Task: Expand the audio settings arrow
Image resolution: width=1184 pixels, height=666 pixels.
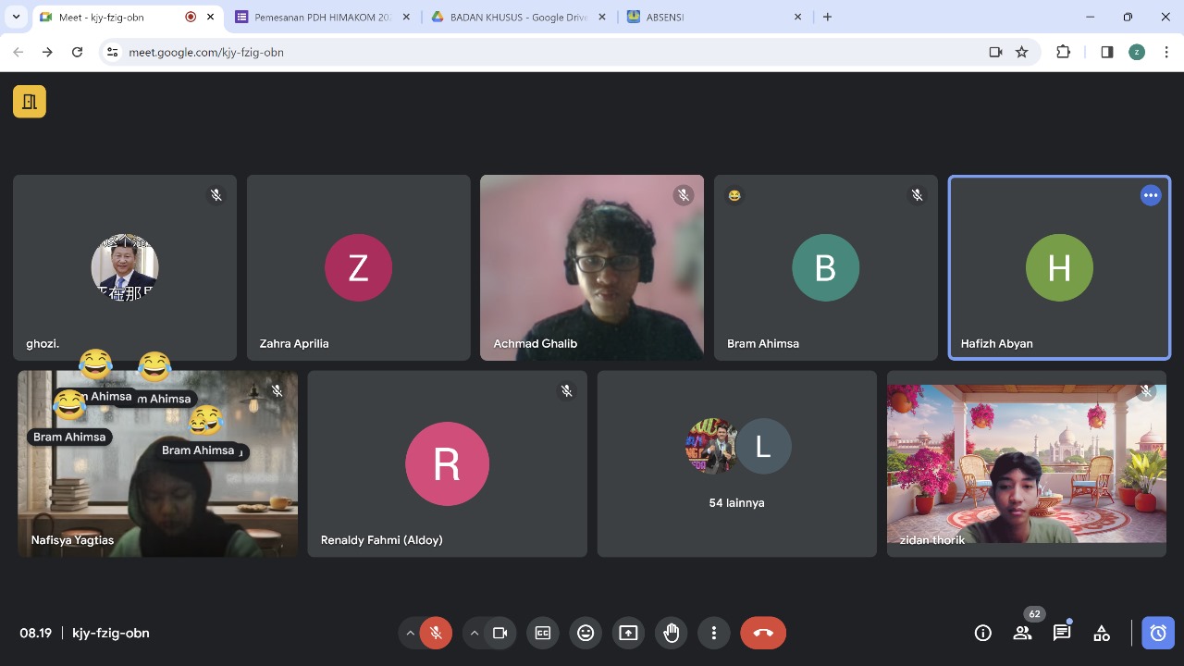Action: click(410, 633)
